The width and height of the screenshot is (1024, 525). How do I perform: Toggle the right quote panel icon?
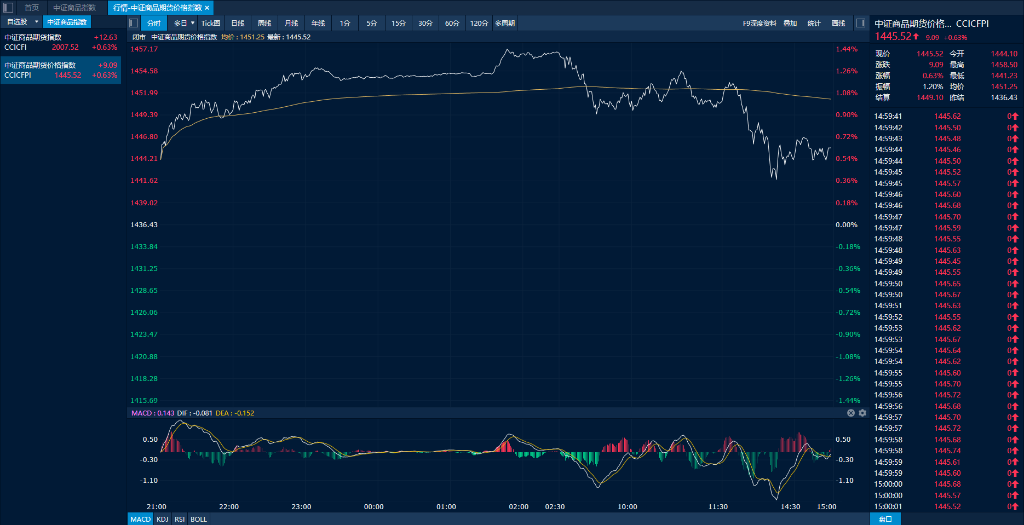[861, 23]
